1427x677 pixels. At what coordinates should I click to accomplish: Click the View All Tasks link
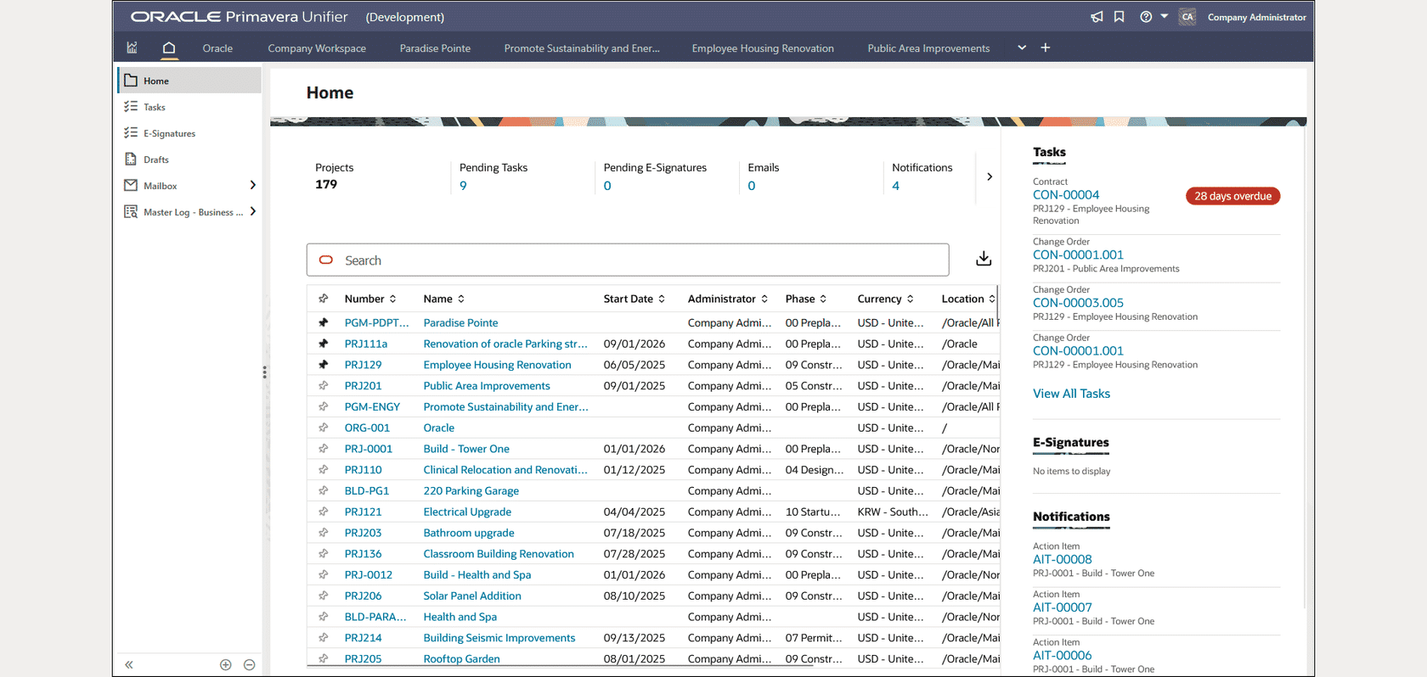1071,394
